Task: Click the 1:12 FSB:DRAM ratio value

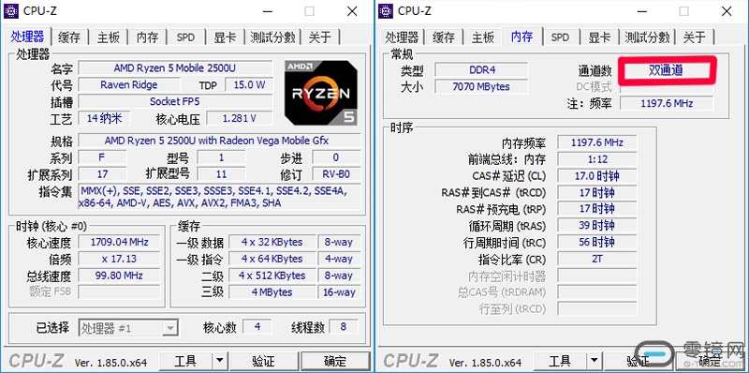Action: pos(597,159)
